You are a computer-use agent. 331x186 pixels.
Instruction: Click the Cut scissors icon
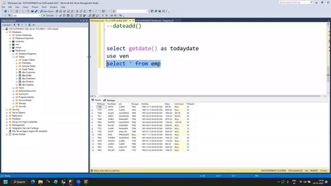[77, 11]
